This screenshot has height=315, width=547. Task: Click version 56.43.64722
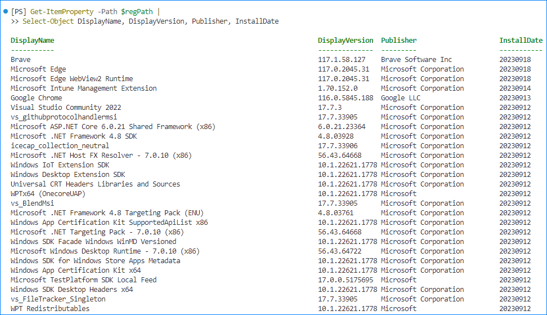point(339,251)
